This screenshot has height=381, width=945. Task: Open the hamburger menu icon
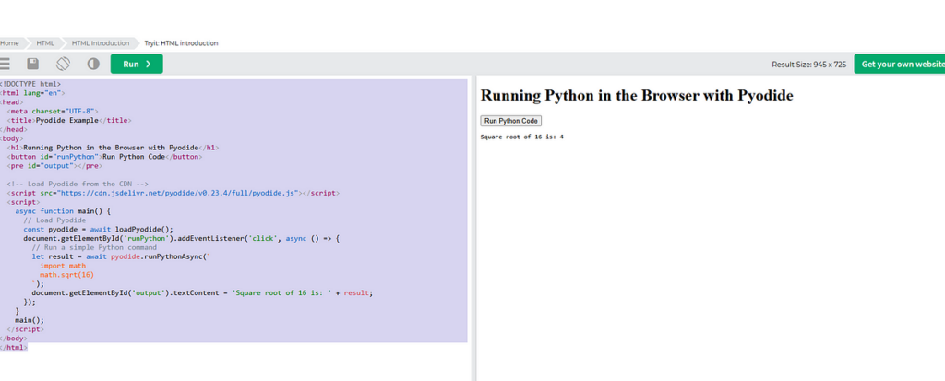[5, 64]
